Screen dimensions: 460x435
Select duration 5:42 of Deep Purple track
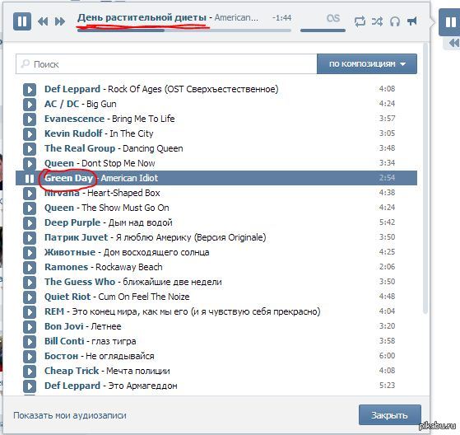click(x=387, y=222)
